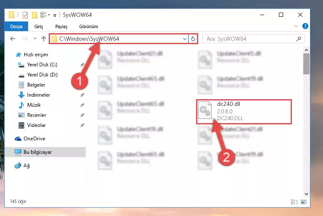Open Belgeler folder in sidebar
The width and height of the screenshot is (323, 216).
point(36,85)
